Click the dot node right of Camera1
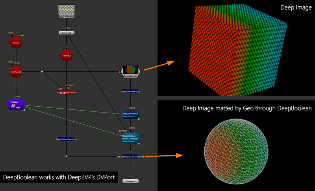This screenshot has height=191, width=315. pyautogui.click(x=42, y=72)
